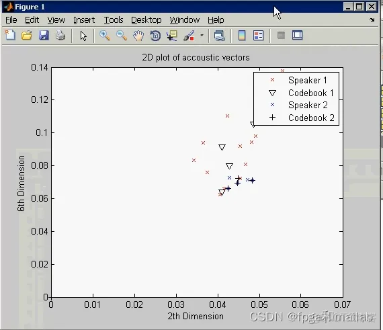This screenshot has width=383, height=330.
Task: Enable the Rotate 3D tool
Action: [x=155, y=36]
